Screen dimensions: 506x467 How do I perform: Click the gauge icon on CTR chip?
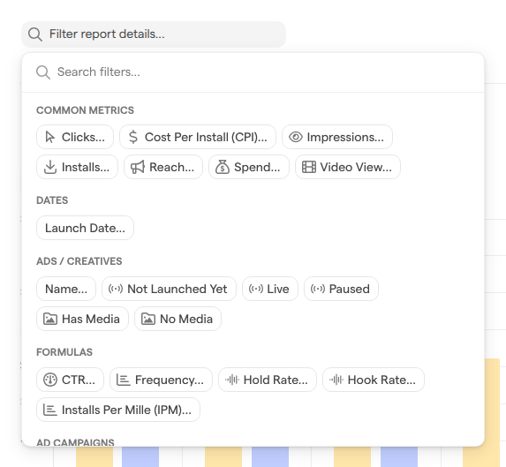coord(50,380)
